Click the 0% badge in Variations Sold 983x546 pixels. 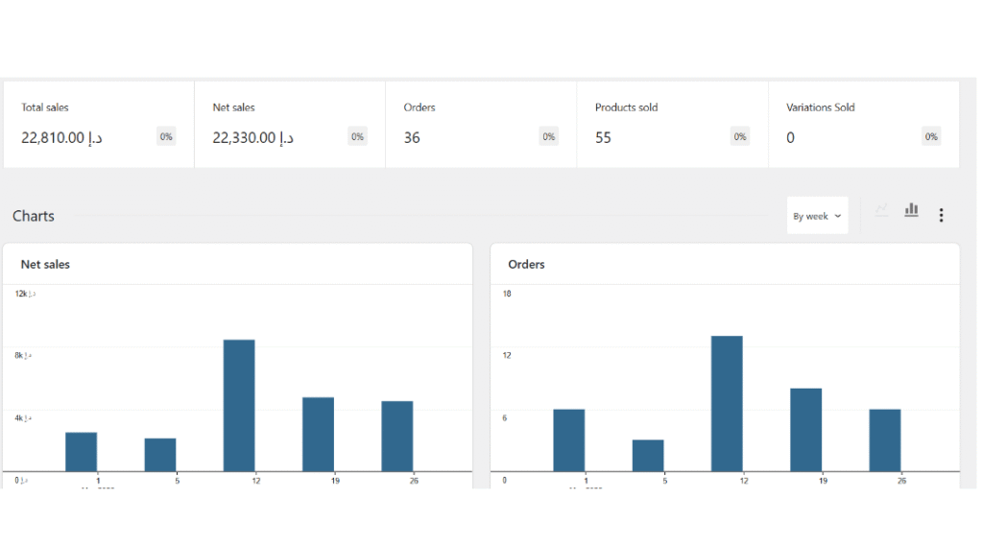tap(930, 137)
